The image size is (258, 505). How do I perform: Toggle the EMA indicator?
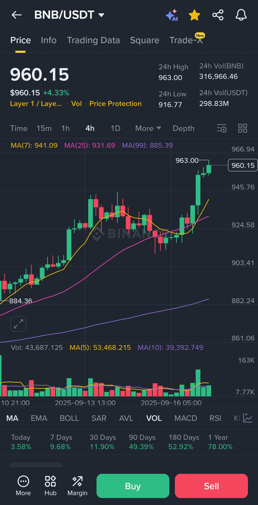point(39,418)
